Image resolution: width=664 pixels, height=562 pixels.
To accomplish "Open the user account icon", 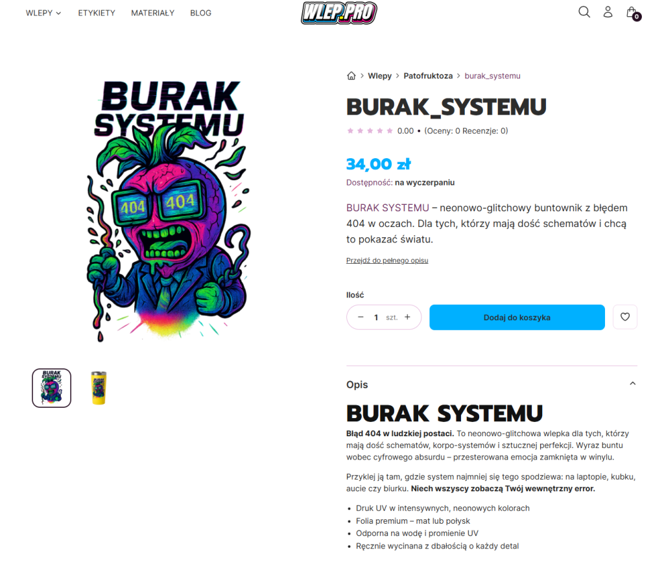I will pyautogui.click(x=608, y=12).
